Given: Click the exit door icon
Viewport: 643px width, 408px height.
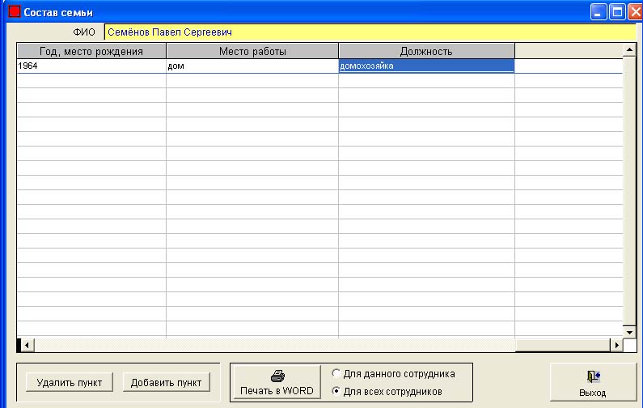Looking at the screenshot, I should (594, 376).
